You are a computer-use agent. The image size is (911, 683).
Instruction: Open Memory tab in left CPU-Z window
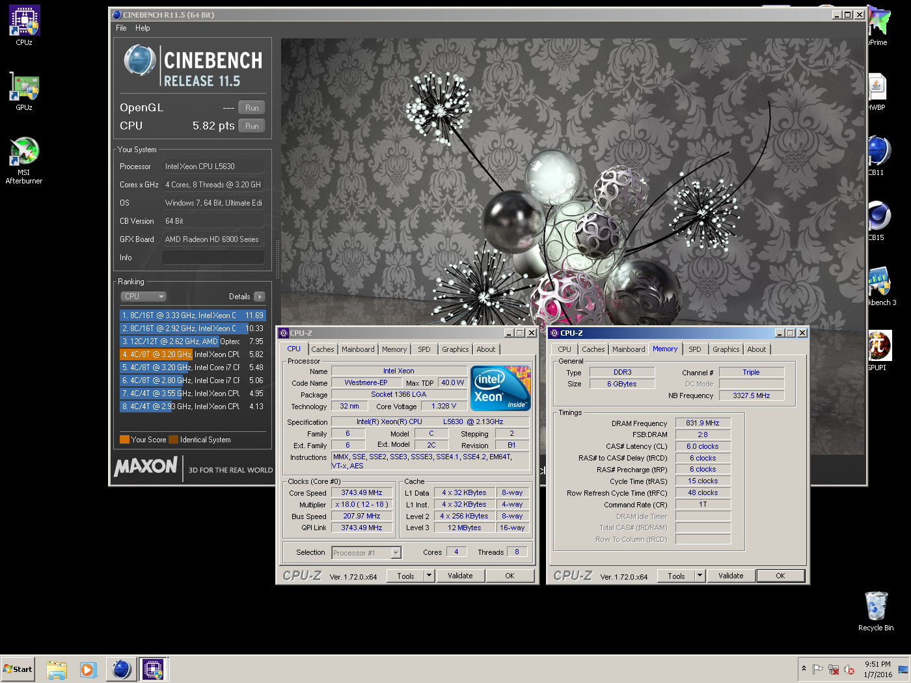point(394,349)
